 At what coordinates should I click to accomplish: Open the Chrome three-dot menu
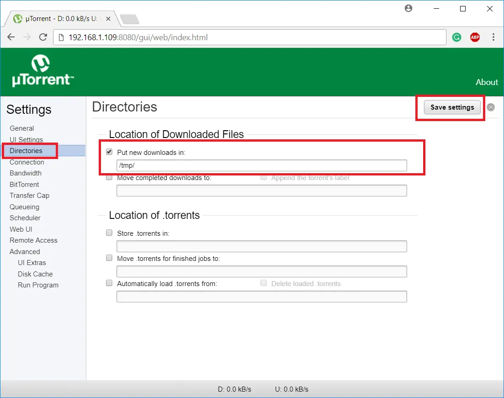(493, 37)
